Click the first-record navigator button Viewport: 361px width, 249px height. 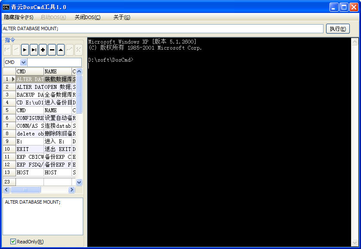7,50
